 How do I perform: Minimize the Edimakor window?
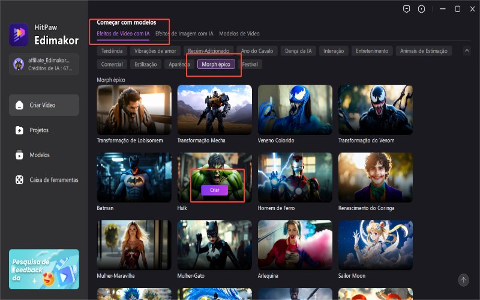[x=443, y=9]
